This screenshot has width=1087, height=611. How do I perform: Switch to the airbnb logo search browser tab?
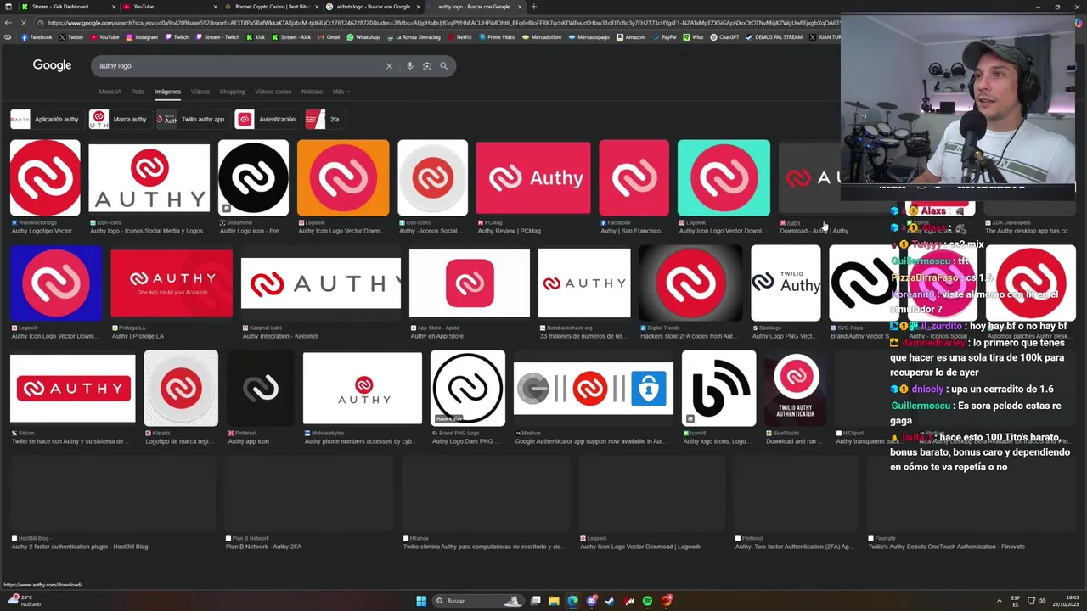coord(372,7)
